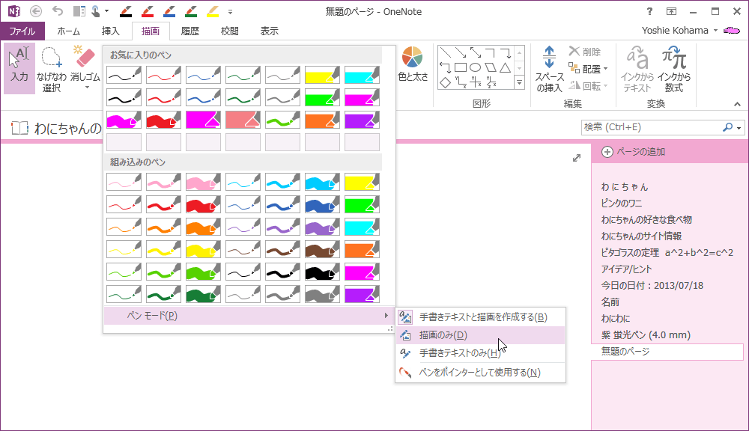Screen dimensions: 749x431
Task: Select the triangle shape in shapes gallery
Action: [506, 67]
